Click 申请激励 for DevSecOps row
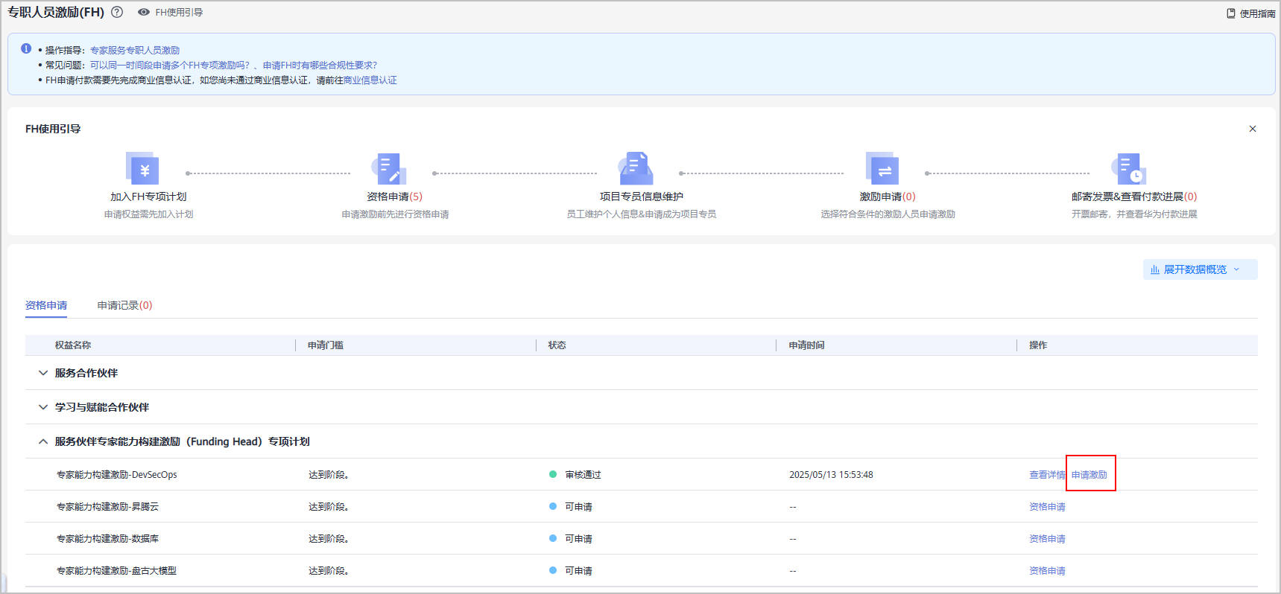Image resolution: width=1281 pixels, height=594 pixels. pos(1089,475)
